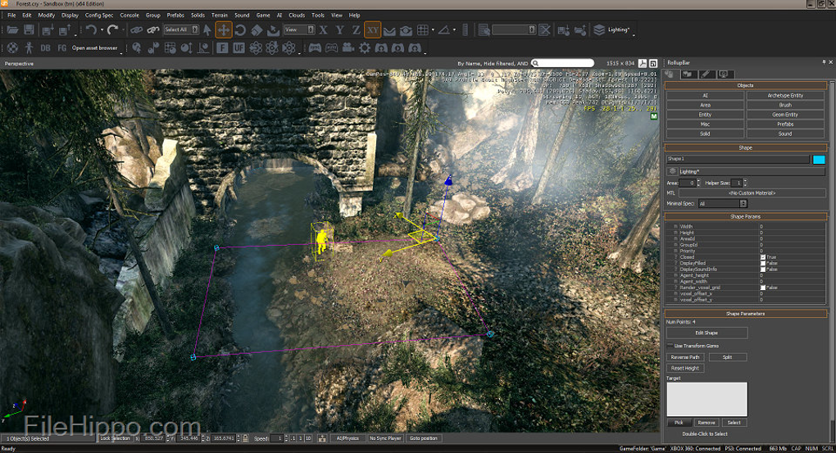Select the Move object tool

224,30
